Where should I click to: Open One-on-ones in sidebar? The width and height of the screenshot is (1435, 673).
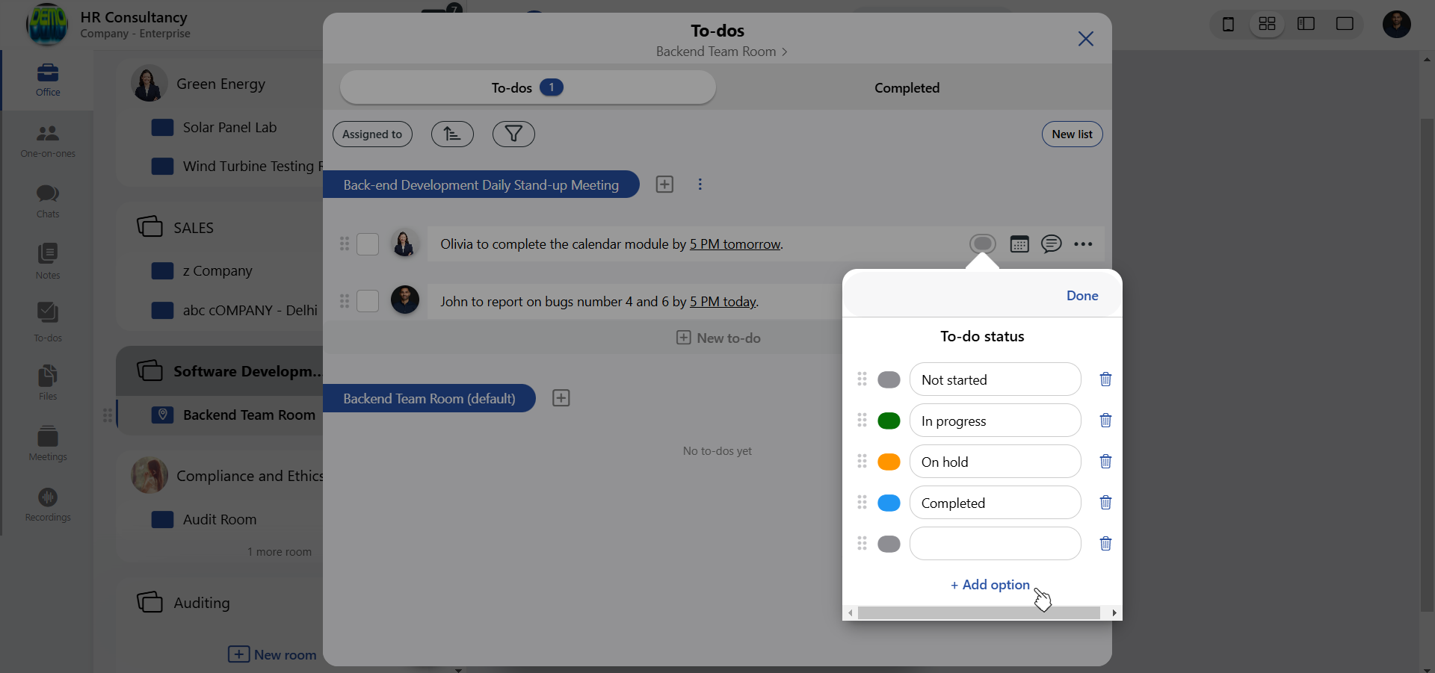48,141
